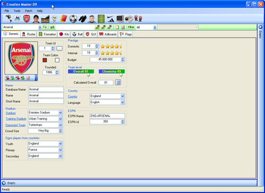Screen dimensions: 265x193
Task: Click the calculate button beside Calculated Overall
Action: pyautogui.click(x=118, y=82)
